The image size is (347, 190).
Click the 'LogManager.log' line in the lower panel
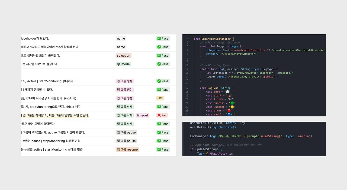click(x=251, y=136)
